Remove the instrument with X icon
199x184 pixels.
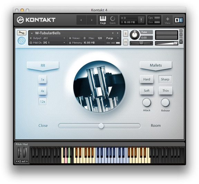pyautogui.click(x=181, y=31)
